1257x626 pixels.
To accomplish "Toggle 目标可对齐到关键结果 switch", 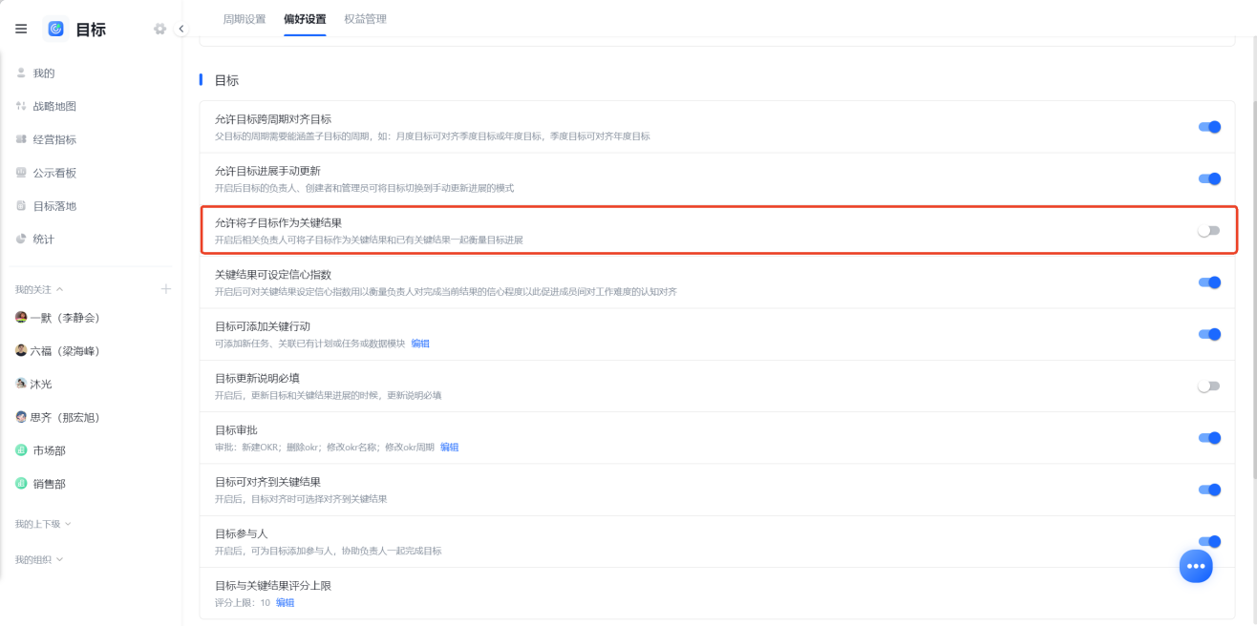I will pyautogui.click(x=1209, y=490).
